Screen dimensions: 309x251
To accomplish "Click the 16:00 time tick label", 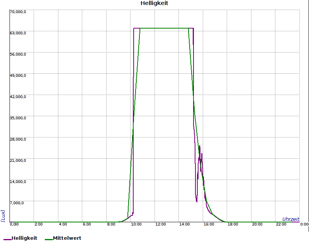I will coord(209,224).
